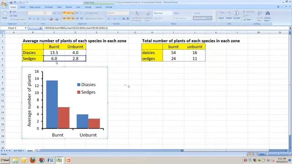Image resolution: width=292 pixels, height=164 pixels.
Task: Select the blue Diasies Burnt bar
Action: point(52,104)
